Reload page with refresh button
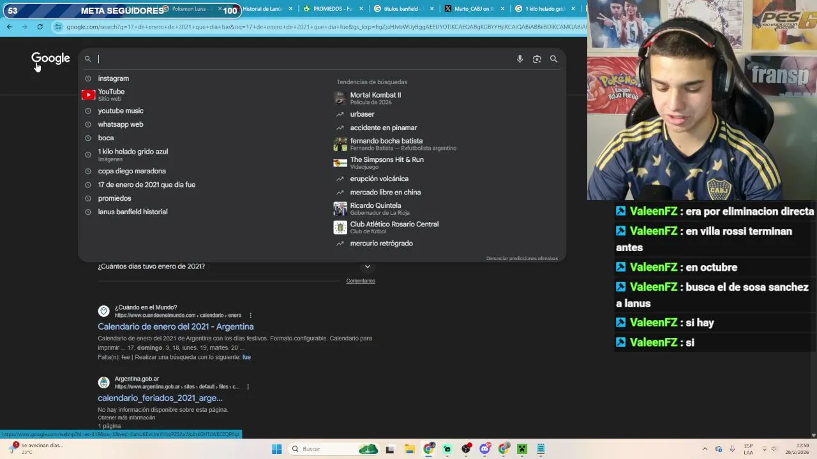The image size is (817, 459). (x=40, y=27)
